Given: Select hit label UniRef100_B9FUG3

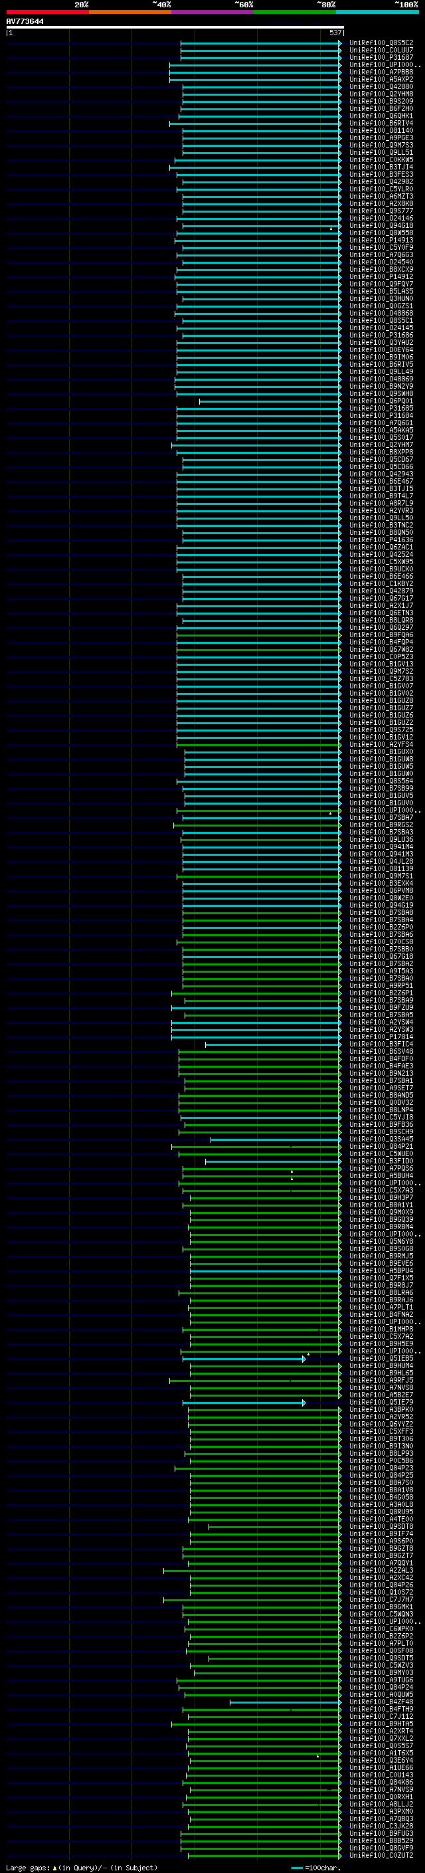Looking at the screenshot, I should pyautogui.click(x=381, y=1834).
